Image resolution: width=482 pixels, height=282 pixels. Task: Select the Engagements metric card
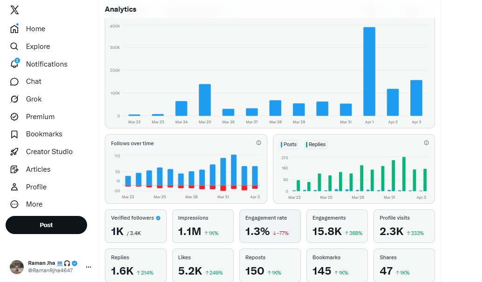click(x=337, y=226)
